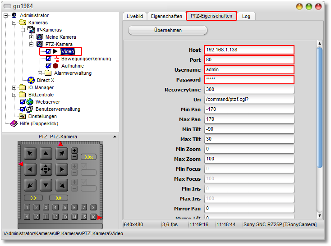
Task: Click the zoom in plus button
Action: (74, 150)
